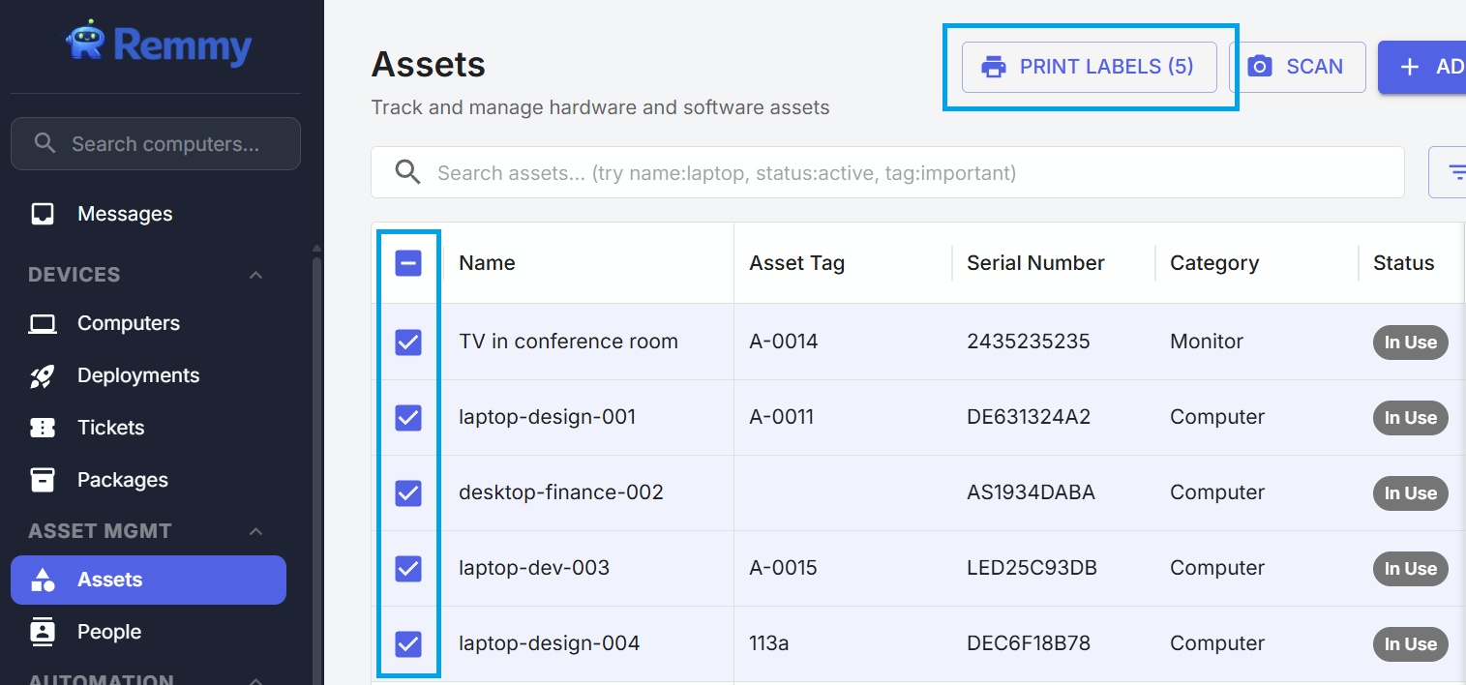This screenshot has height=685, width=1466.
Task: Click the Remmy robot logo icon
Action: click(84, 42)
